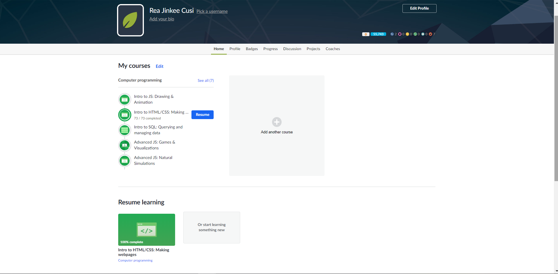Viewport: 558px width, 274px height.
Task: Click the vertical page scrollbar thumb
Action: tap(556, 98)
